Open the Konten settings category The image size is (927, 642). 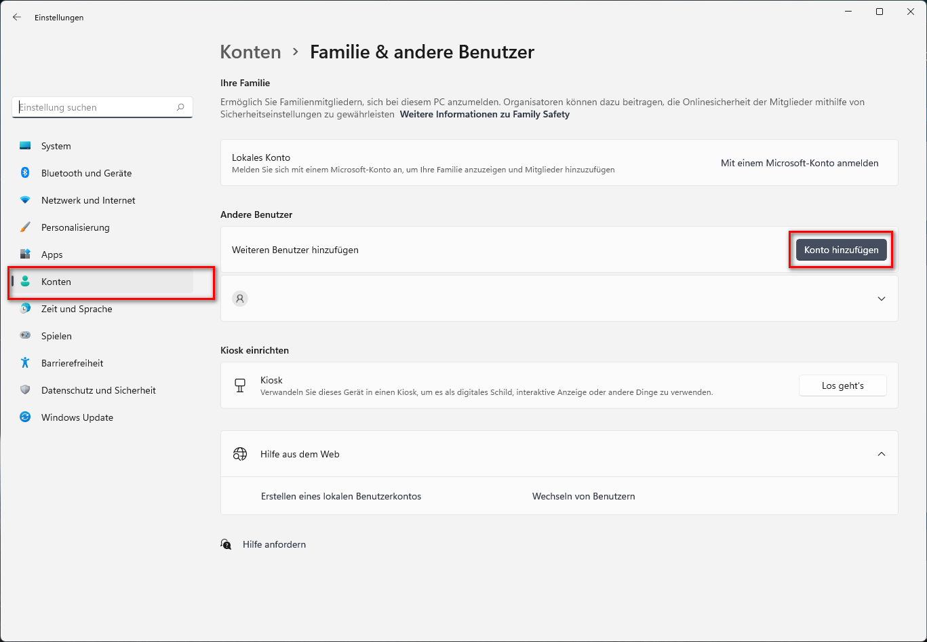tap(56, 282)
